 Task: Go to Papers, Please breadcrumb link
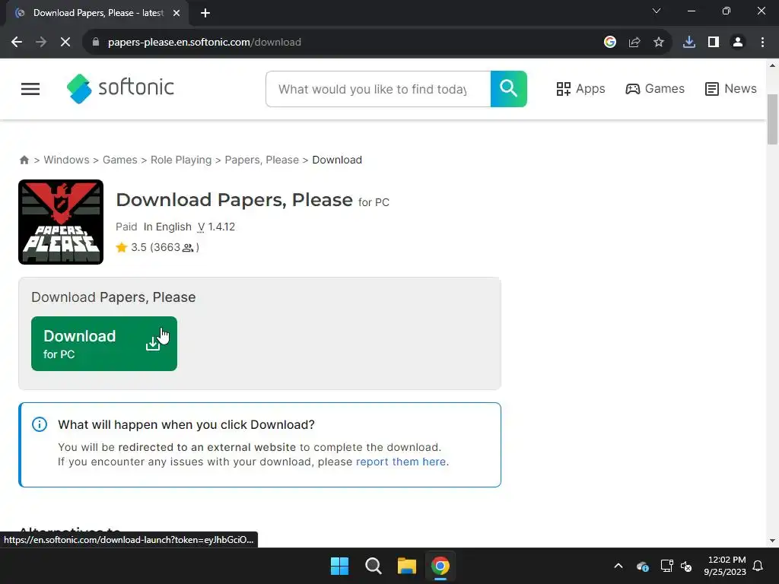tap(262, 160)
